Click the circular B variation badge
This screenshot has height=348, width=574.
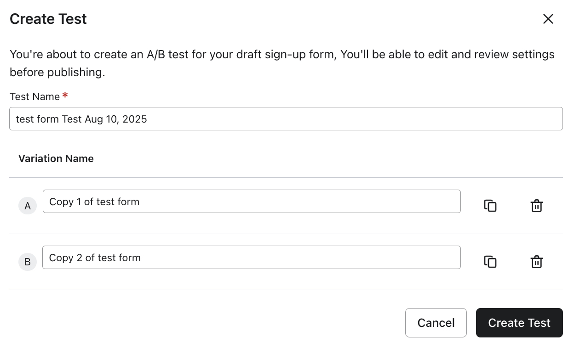point(28,262)
